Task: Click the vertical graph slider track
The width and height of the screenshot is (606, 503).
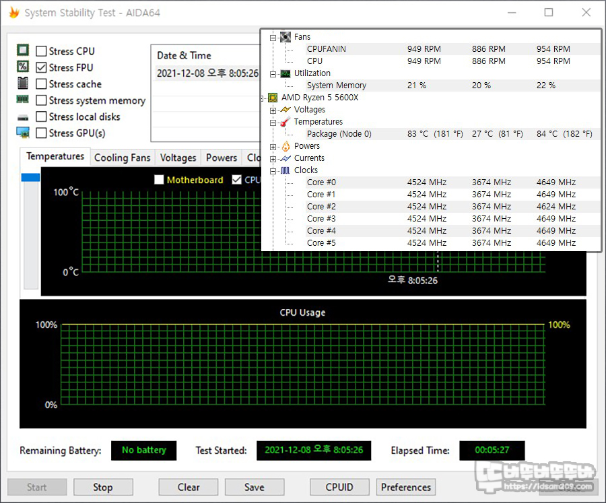Action: click(x=31, y=234)
